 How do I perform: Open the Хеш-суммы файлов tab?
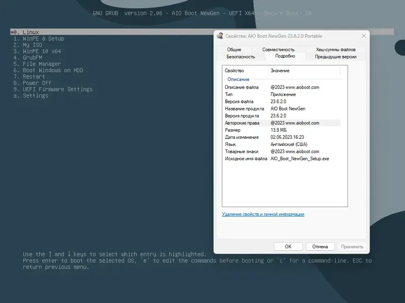coord(336,49)
